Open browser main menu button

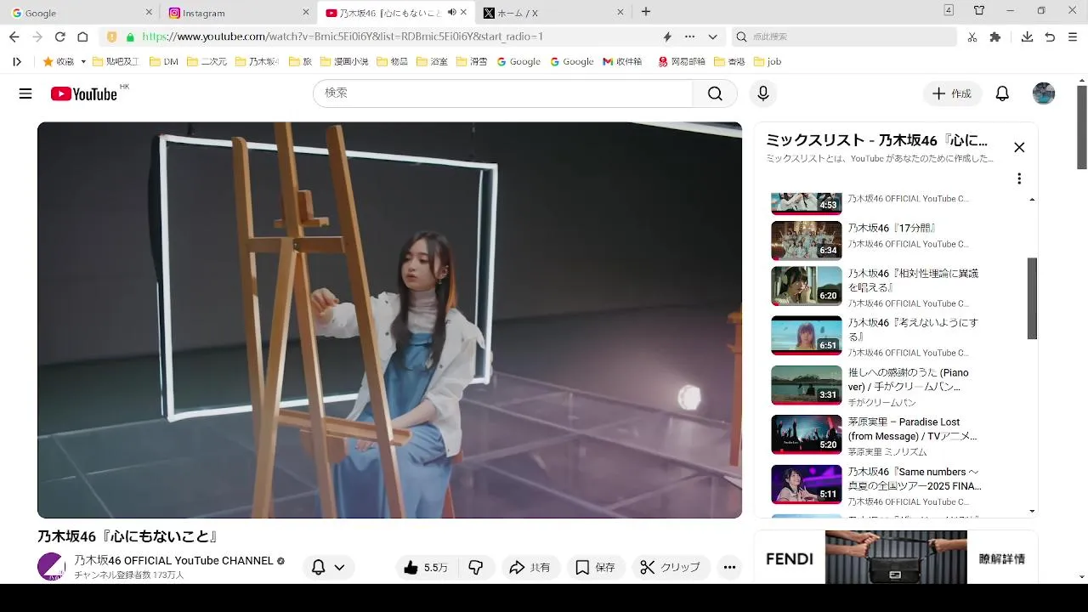[1073, 37]
